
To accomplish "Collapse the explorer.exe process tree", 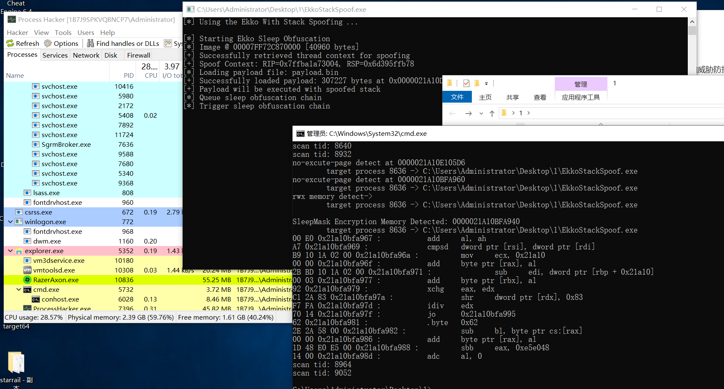I will (11, 251).
